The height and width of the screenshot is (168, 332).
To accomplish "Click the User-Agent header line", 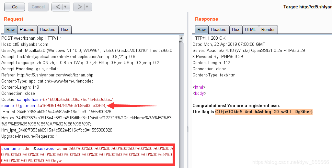I will (86, 50).
